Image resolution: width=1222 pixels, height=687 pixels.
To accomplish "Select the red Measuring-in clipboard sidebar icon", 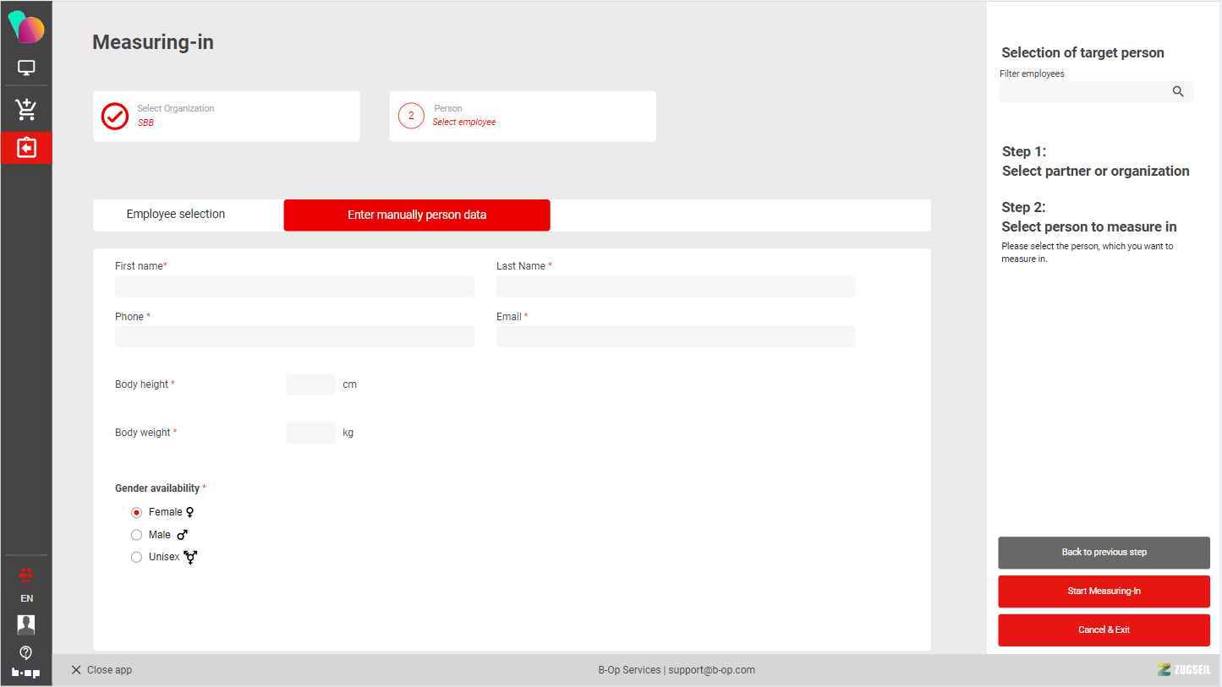I will (x=26, y=148).
